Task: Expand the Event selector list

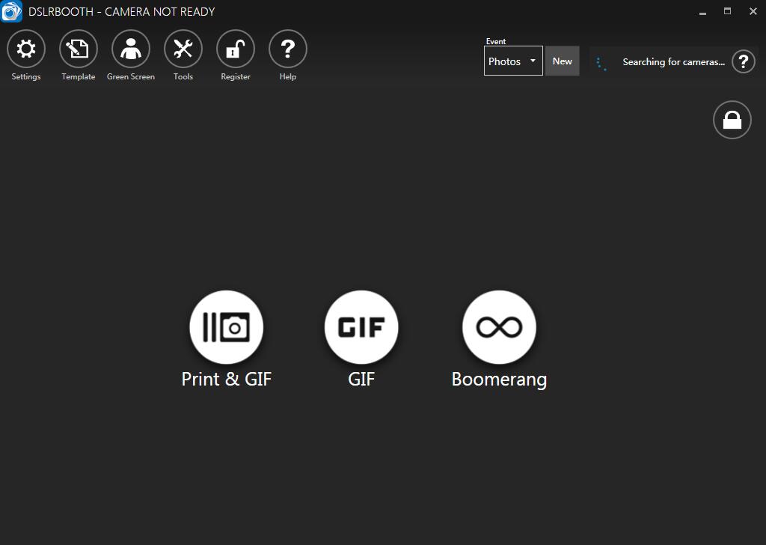Action: click(x=533, y=61)
